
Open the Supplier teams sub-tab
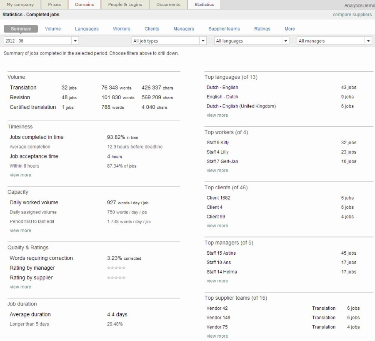point(224,29)
